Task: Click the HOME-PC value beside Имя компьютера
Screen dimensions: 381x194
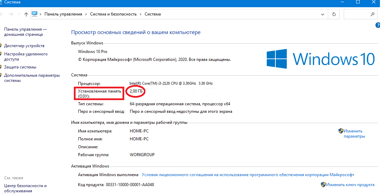Action: (x=139, y=131)
